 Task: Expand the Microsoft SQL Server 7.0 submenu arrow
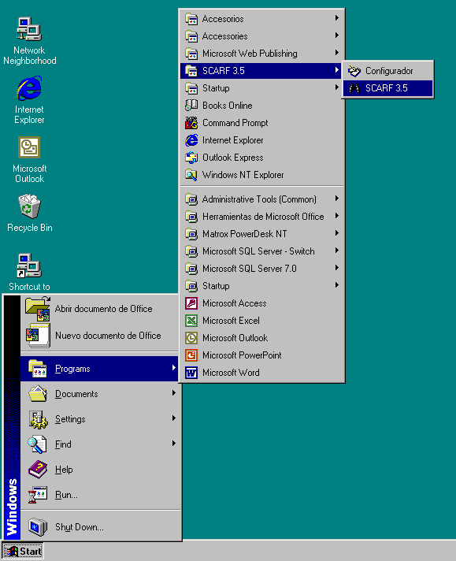(337, 268)
